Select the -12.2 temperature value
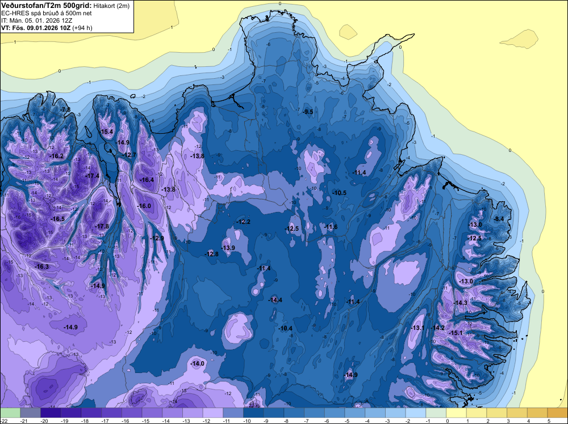Image resolution: width=568 pixels, height=424 pixels. (x=243, y=222)
